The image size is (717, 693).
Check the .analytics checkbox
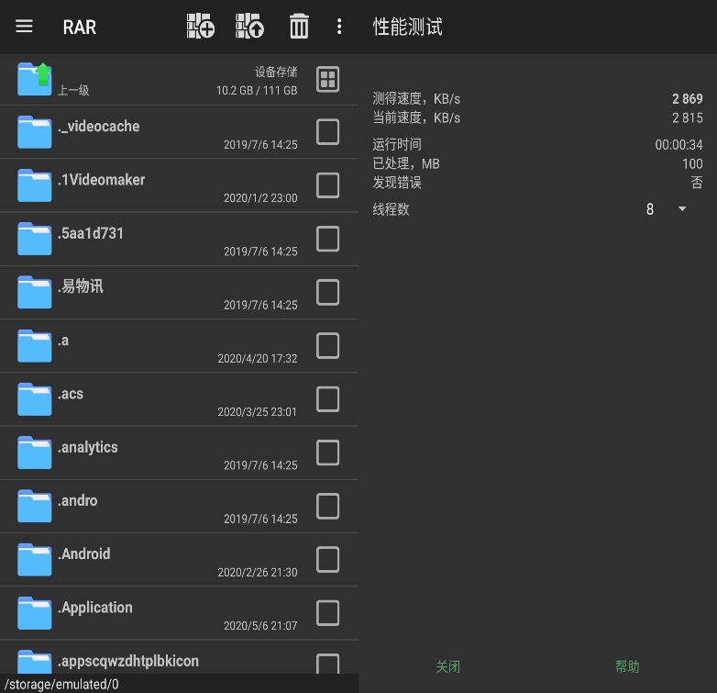tap(328, 453)
